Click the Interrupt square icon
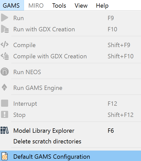The image size is (141, 161). (x=5, y=103)
